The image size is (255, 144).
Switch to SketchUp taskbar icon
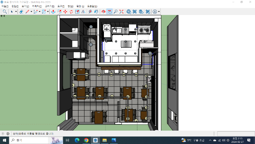[x=95, y=140]
